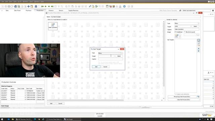Click the blue globe help icon
The height and width of the screenshot is (121, 215).
124,6
